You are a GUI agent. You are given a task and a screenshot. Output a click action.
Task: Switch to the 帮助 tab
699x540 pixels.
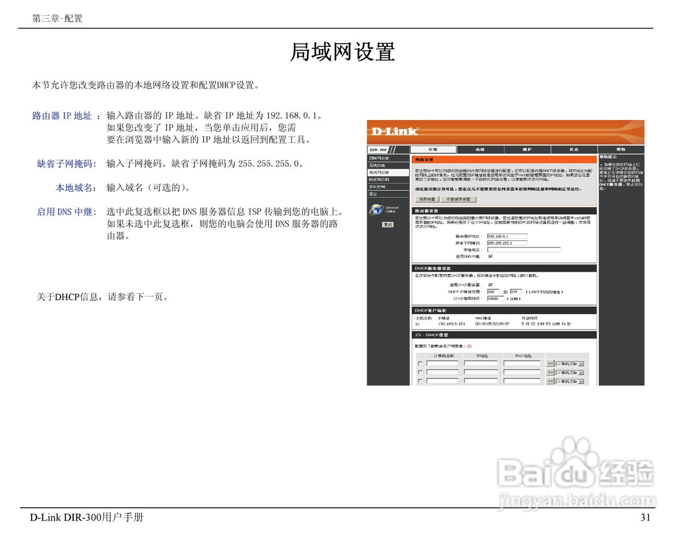(621, 150)
